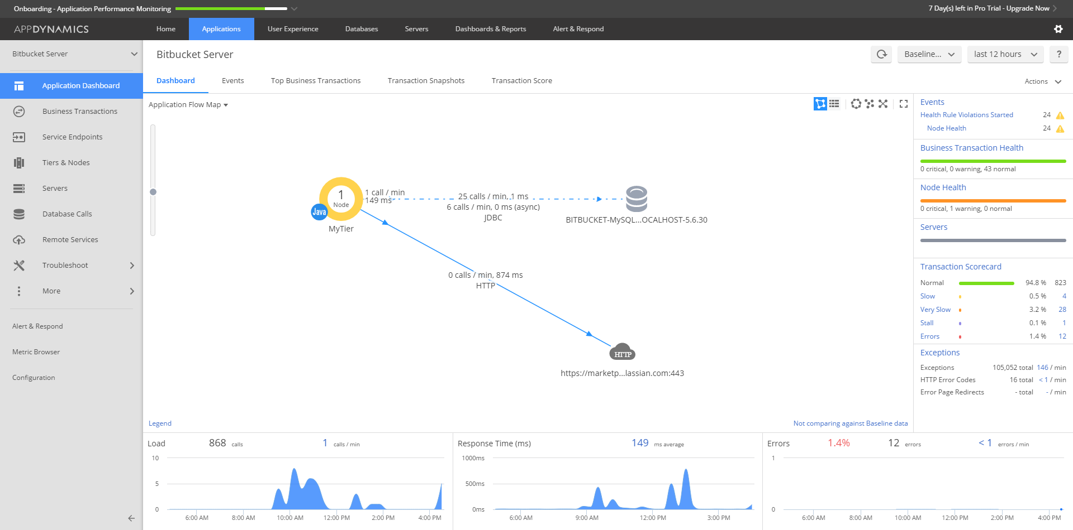The width and height of the screenshot is (1073, 530).
Task: Click the Legend link
Action: coord(160,423)
